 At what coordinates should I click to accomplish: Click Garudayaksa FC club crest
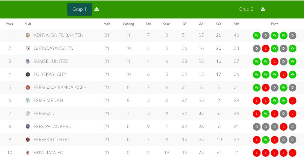coord(28,48)
